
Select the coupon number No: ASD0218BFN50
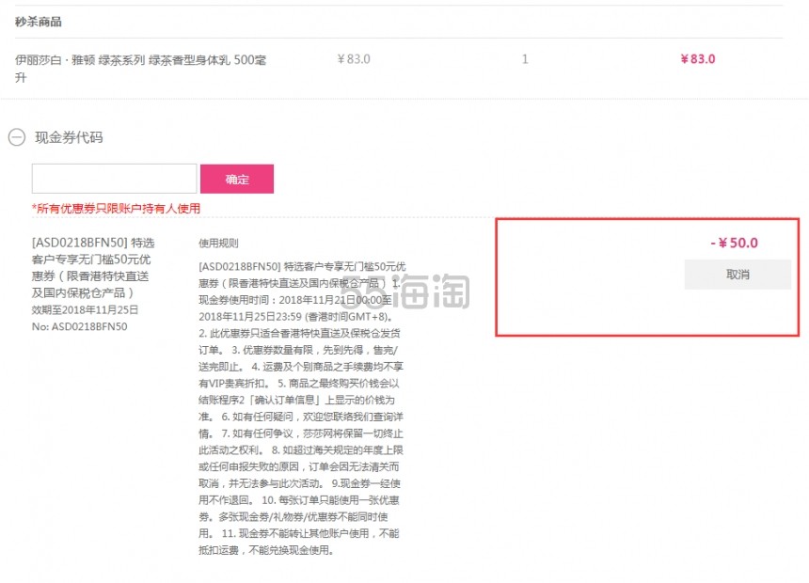click(79, 326)
